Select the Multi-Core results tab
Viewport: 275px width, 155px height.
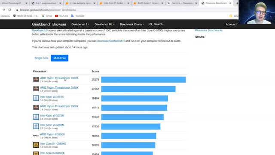pyautogui.click(x=60, y=58)
